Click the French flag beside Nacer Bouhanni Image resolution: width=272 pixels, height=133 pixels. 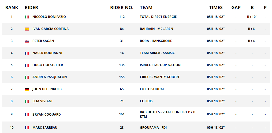27,53
